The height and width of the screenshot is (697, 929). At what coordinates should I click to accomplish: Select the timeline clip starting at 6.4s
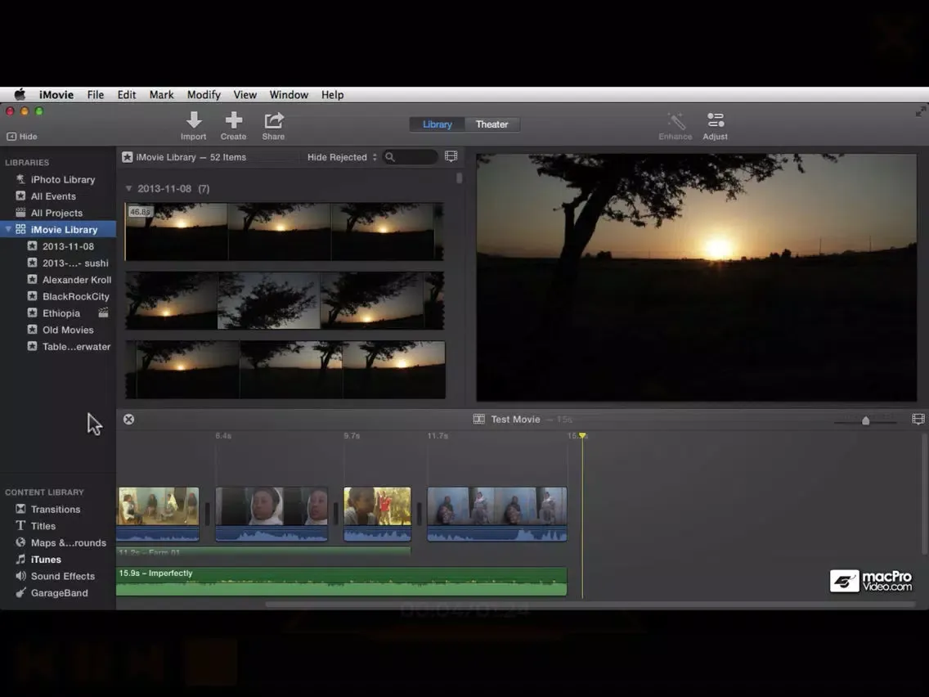272,514
